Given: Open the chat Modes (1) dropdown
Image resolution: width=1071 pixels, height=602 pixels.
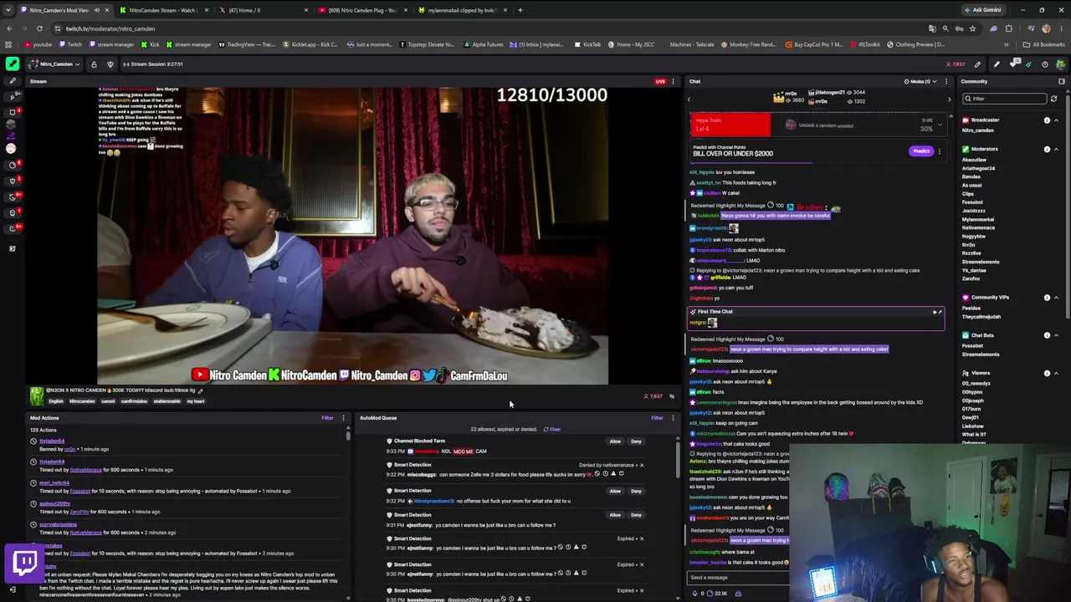Looking at the screenshot, I should pos(919,81).
